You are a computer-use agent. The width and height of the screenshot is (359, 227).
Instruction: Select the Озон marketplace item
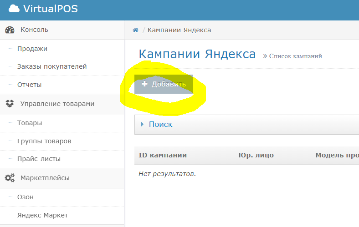coord(26,197)
